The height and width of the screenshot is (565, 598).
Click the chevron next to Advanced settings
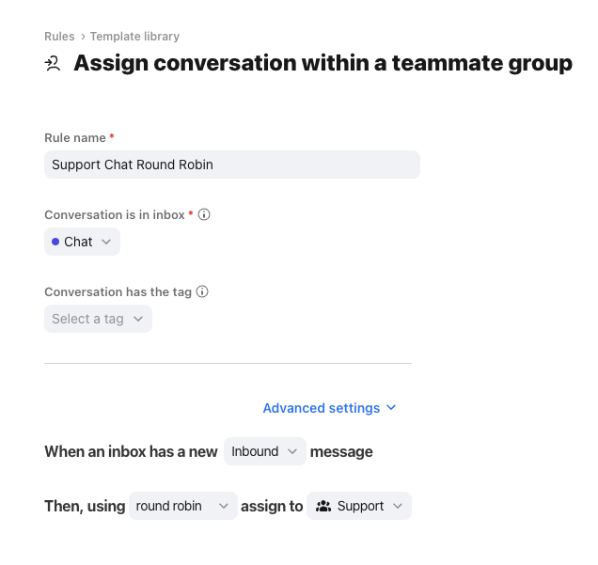click(391, 408)
